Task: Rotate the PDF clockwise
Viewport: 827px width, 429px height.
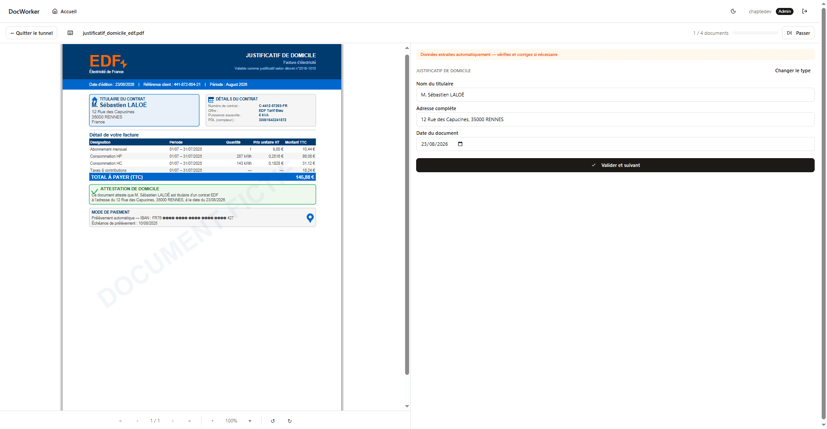Action: (x=290, y=421)
